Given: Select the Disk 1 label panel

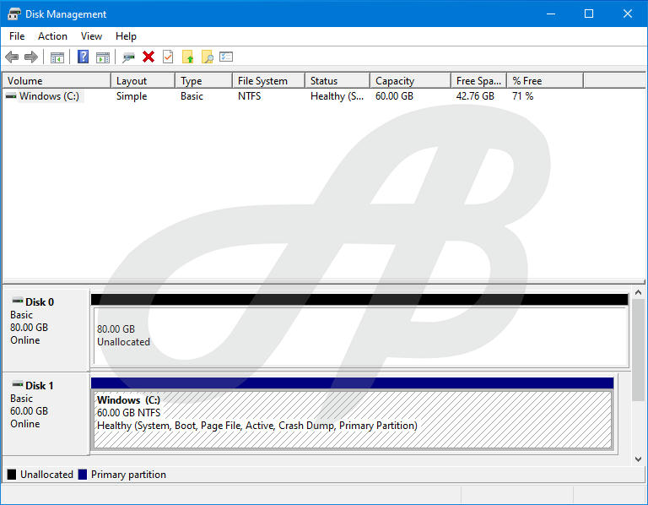Looking at the screenshot, I should point(46,414).
